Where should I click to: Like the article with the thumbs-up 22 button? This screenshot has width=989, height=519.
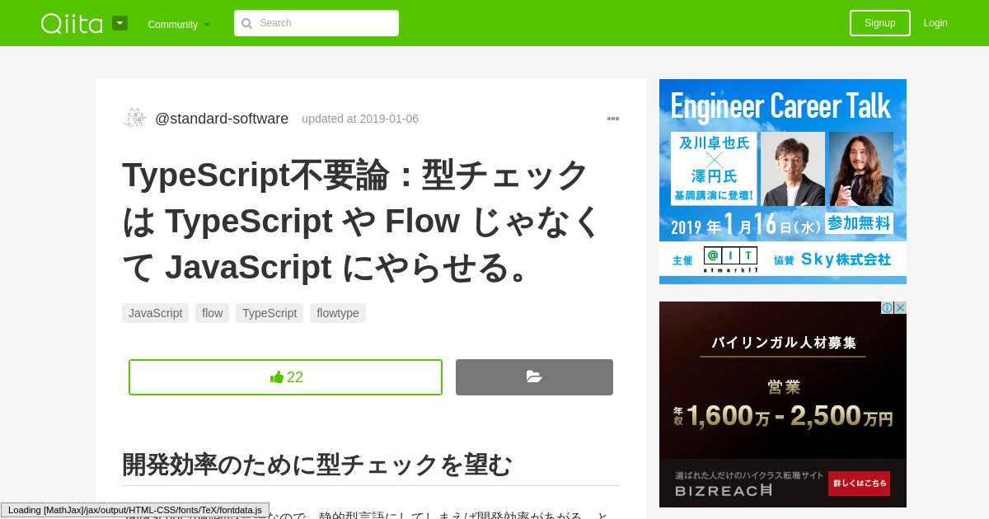(285, 377)
